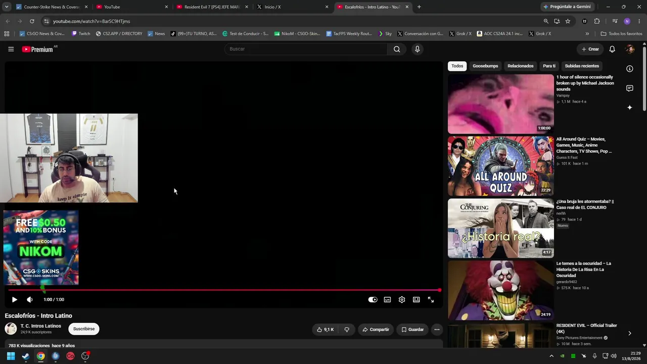
Task: Open T. C. Intros Latinos channel name
Action: (41, 326)
